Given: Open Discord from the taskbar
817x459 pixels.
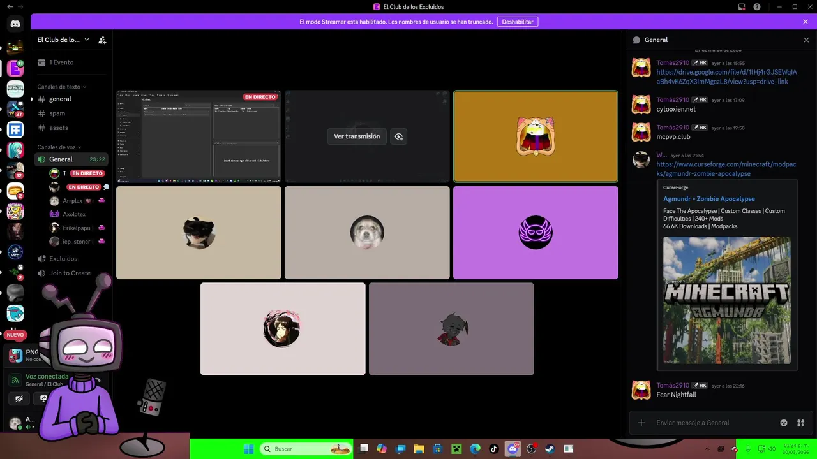Looking at the screenshot, I should pos(513,449).
